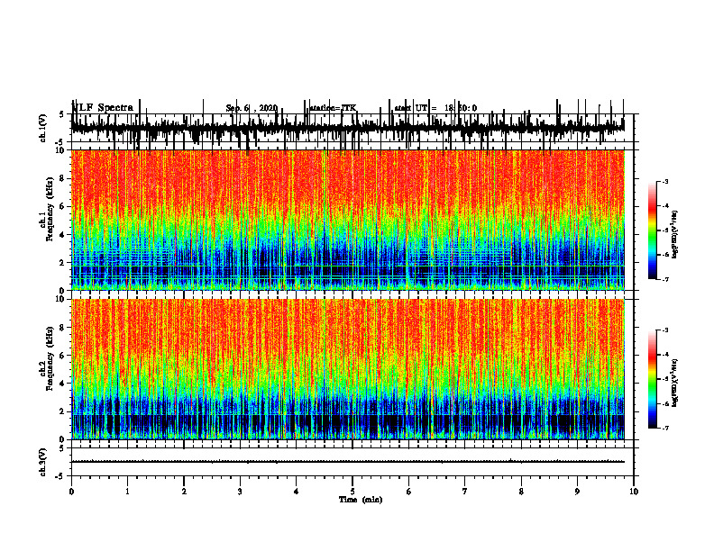Image resolution: width=714 pixels, height=551 pixels.
Task: Click the 7 minute tick label on time axis
Action: point(465,492)
